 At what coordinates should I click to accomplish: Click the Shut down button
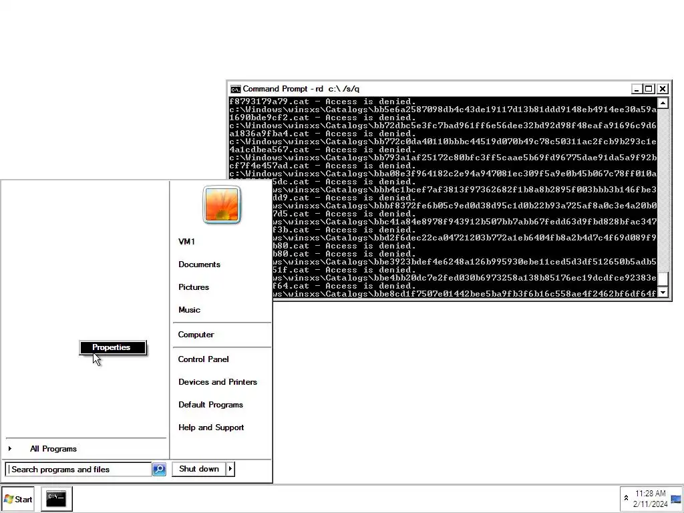click(199, 469)
